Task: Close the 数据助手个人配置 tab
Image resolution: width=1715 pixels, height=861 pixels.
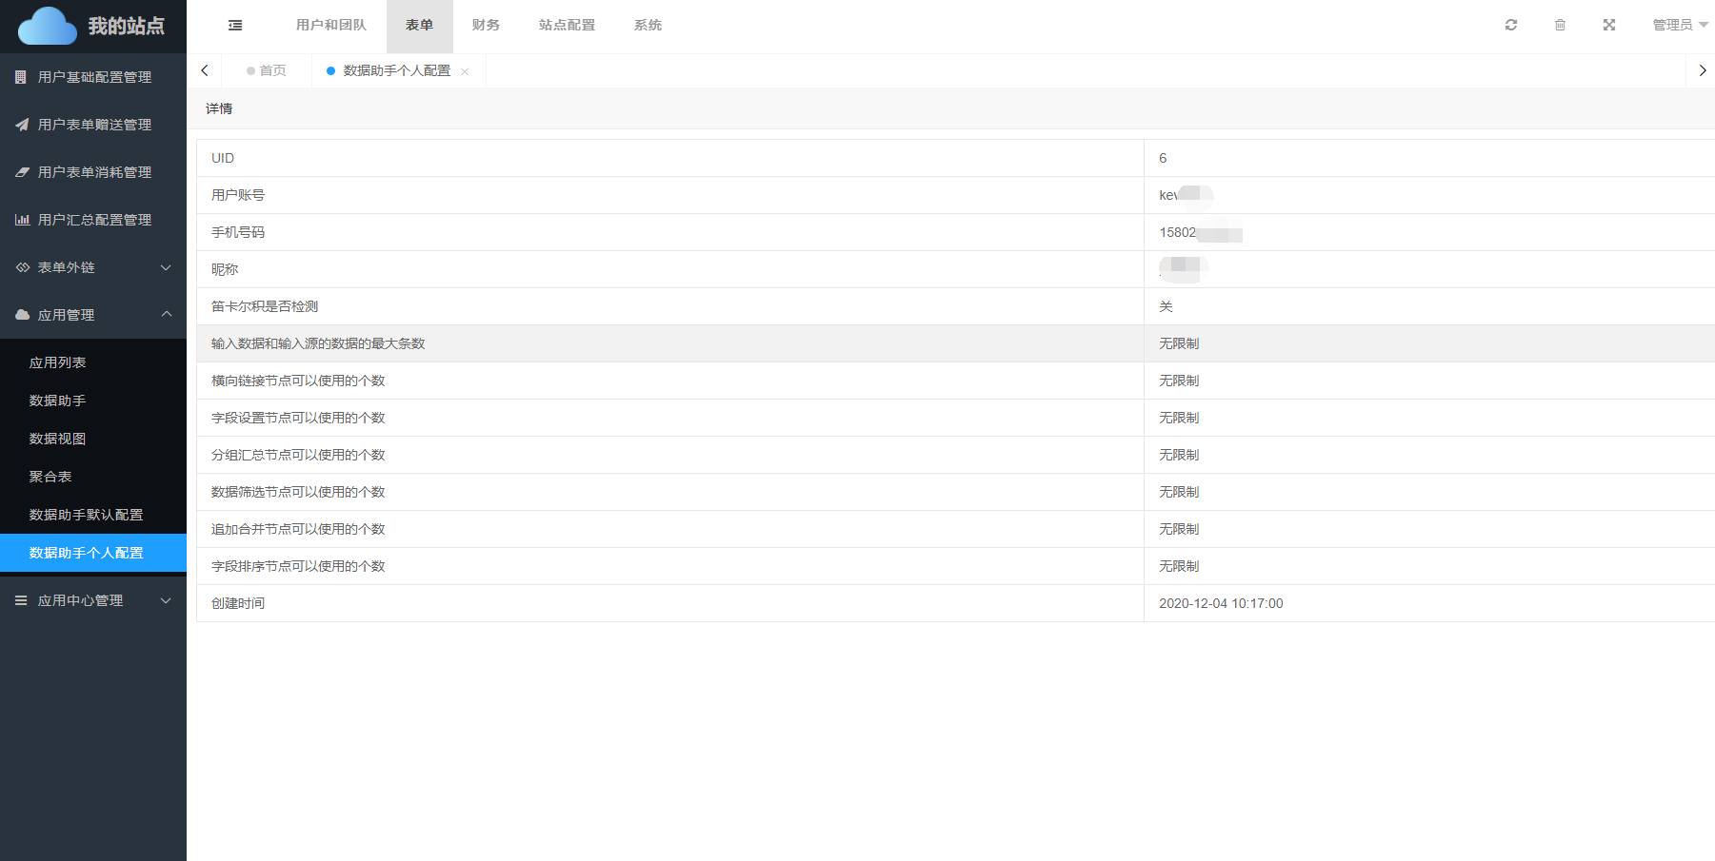Action: point(465,72)
